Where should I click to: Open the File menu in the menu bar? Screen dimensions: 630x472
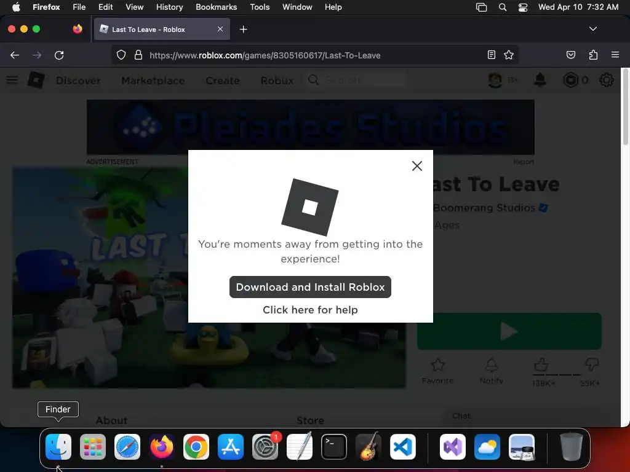click(x=79, y=7)
